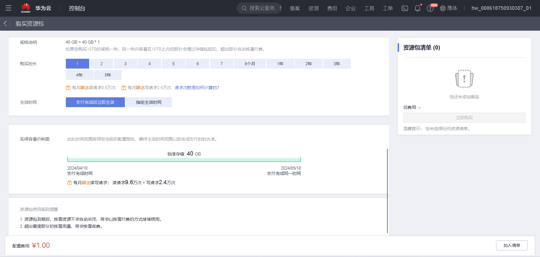Open the 费用 menu item
Viewport: 540px width, 257px height.
tap(332, 8)
